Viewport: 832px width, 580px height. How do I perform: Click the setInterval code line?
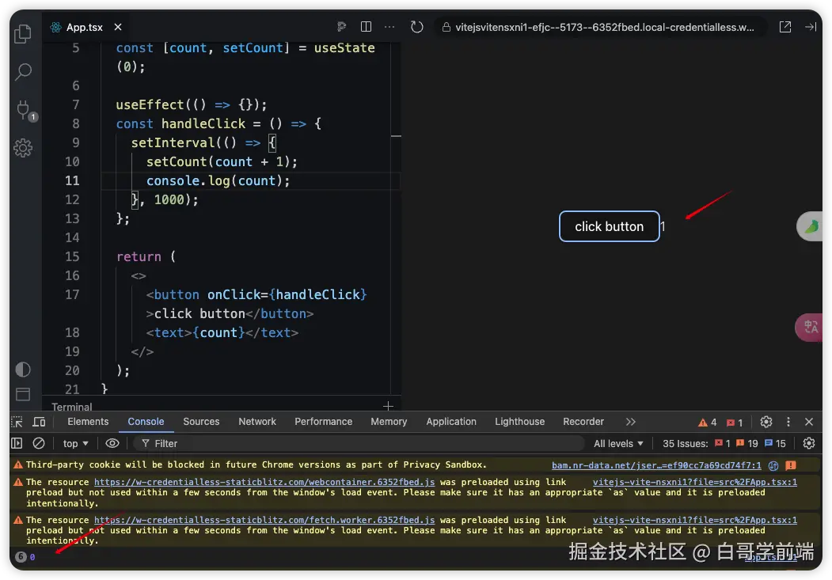tap(203, 142)
